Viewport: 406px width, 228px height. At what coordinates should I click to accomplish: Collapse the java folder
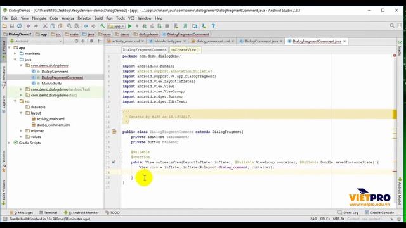15,60
